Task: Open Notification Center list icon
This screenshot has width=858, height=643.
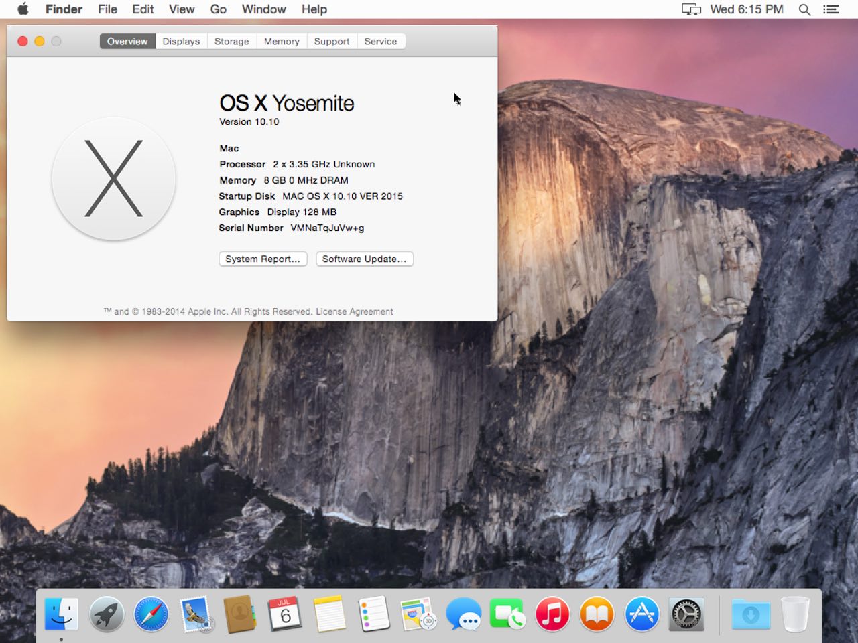Action: pos(831,9)
